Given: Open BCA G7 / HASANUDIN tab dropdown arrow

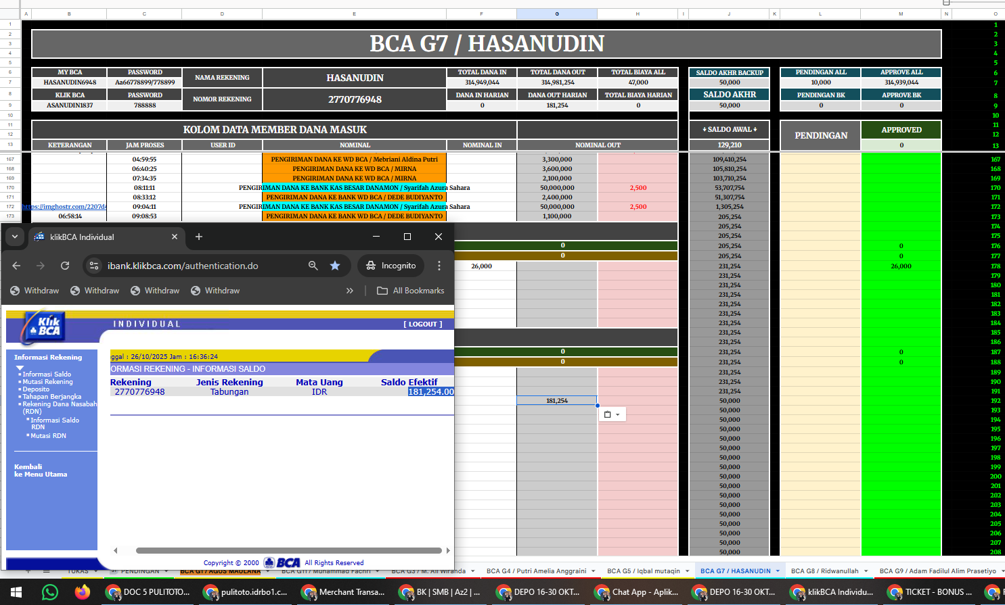Looking at the screenshot, I should coord(778,571).
